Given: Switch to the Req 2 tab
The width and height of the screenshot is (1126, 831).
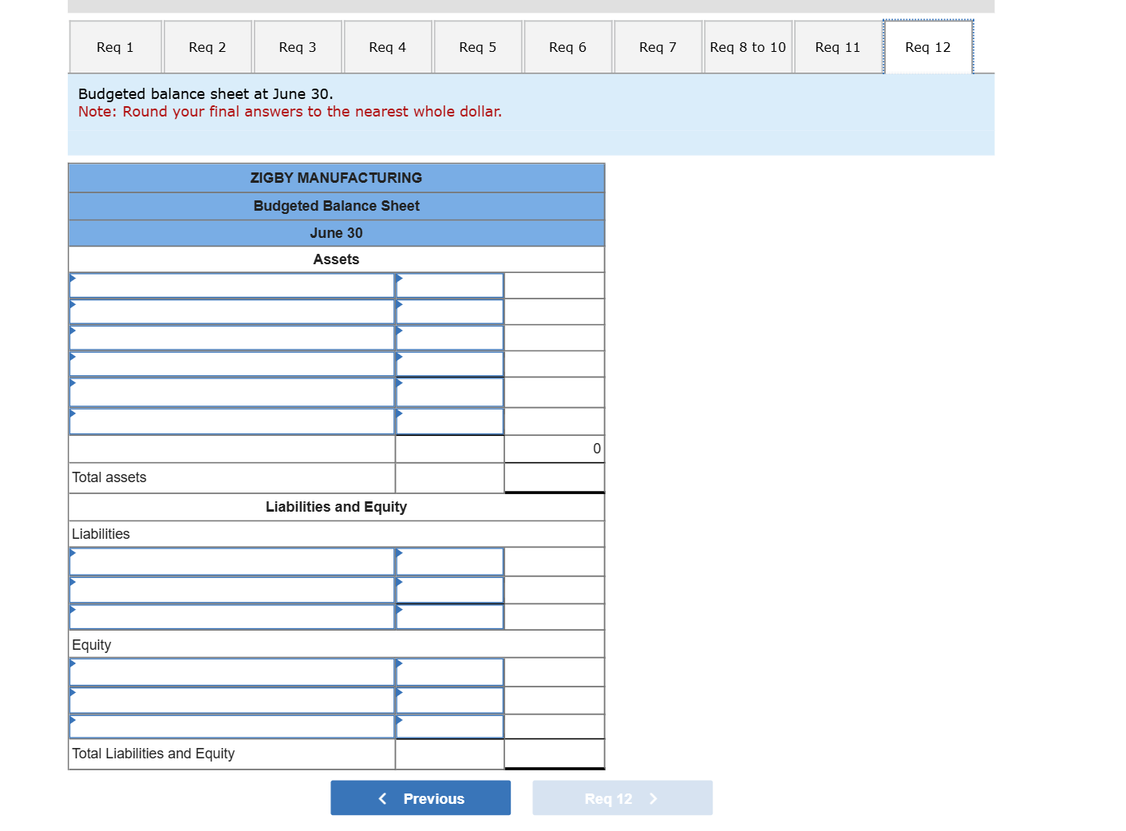Looking at the screenshot, I should tap(207, 47).
